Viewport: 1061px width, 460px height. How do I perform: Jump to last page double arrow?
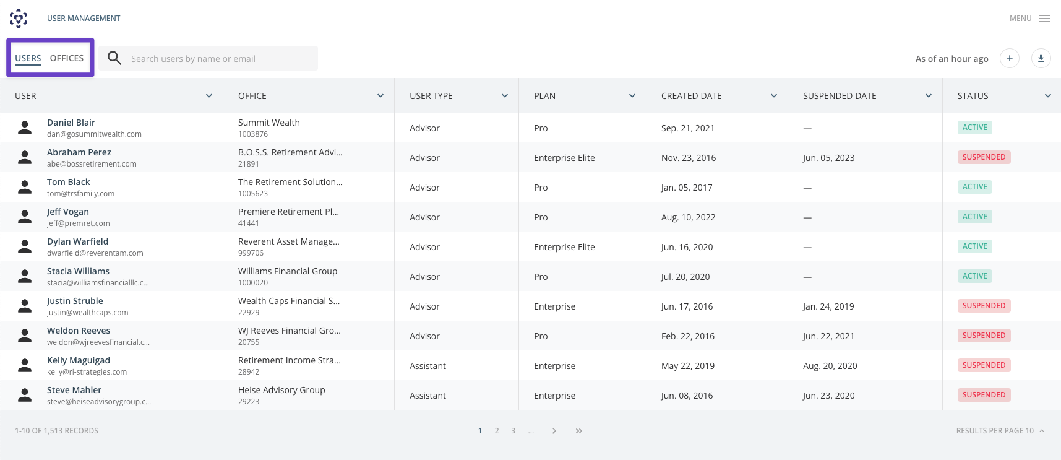(579, 431)
